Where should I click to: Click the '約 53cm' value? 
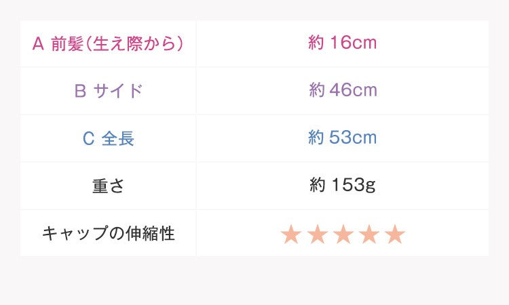coord(342,138)
